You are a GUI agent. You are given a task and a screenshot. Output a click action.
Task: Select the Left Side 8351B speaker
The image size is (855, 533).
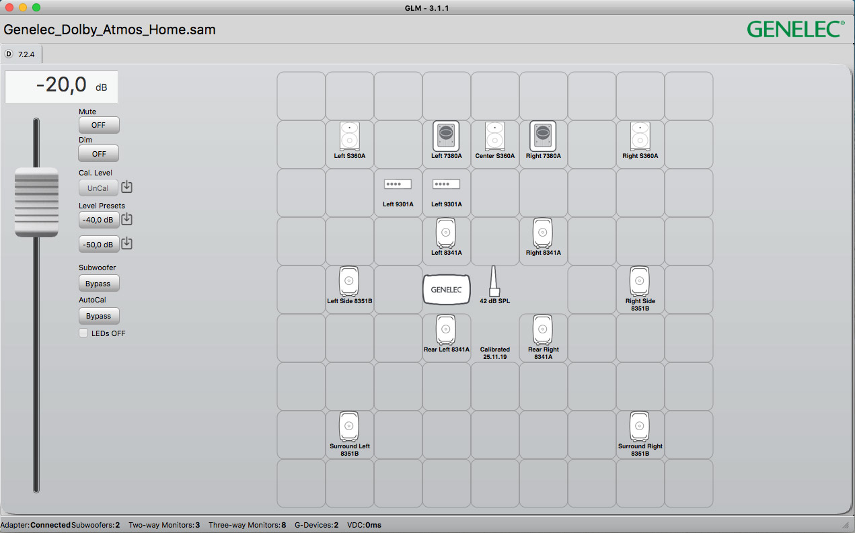point(349,282)
